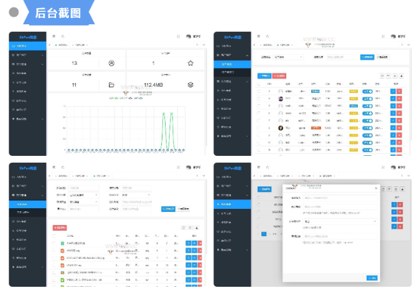Click the user-circle icon beside the 13 count
The height and width of the screenshot is (293, 417).
(111, 64)
